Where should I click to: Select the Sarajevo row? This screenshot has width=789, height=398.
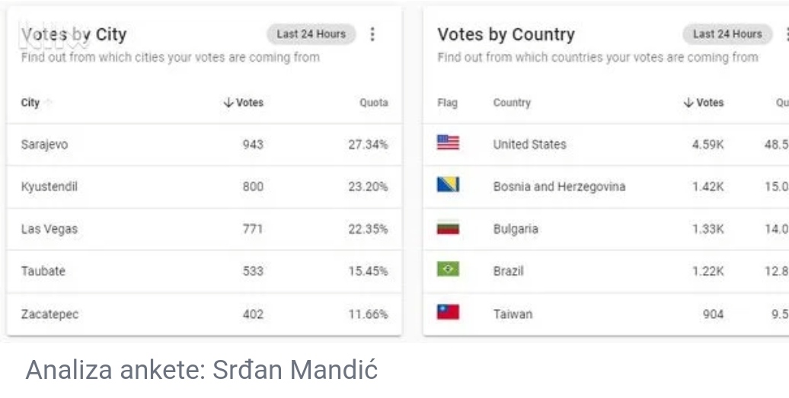point(204,145)
